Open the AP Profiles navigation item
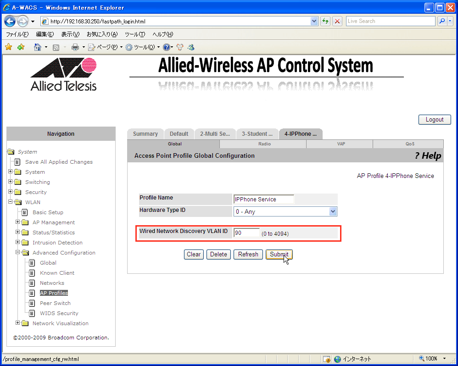Viewport: 458px width, 366px height. pyautogui.click(x=54, y=293)
